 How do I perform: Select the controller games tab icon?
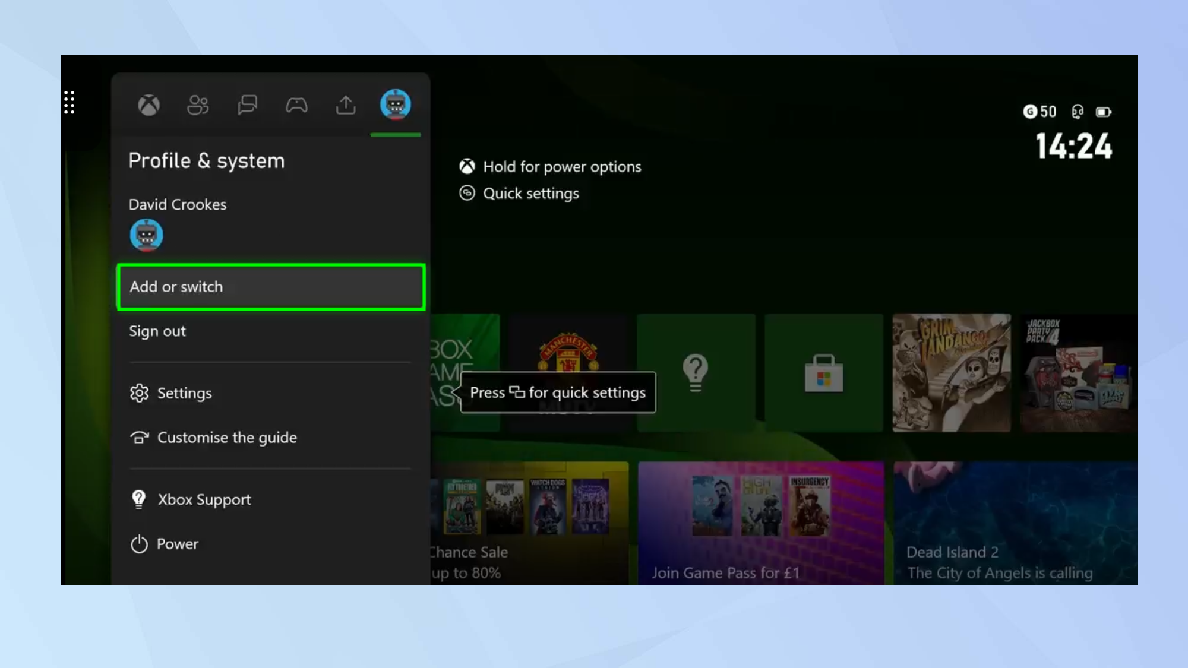point(298,105)
